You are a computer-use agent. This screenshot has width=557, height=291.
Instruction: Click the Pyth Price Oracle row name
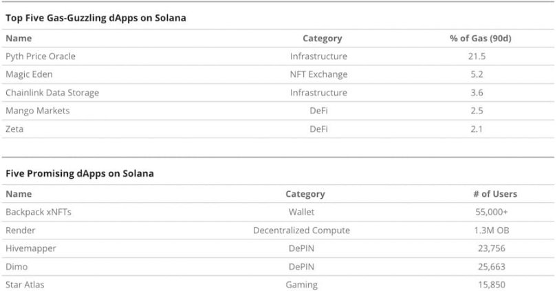pyautogui.click(x=41, y=56)
